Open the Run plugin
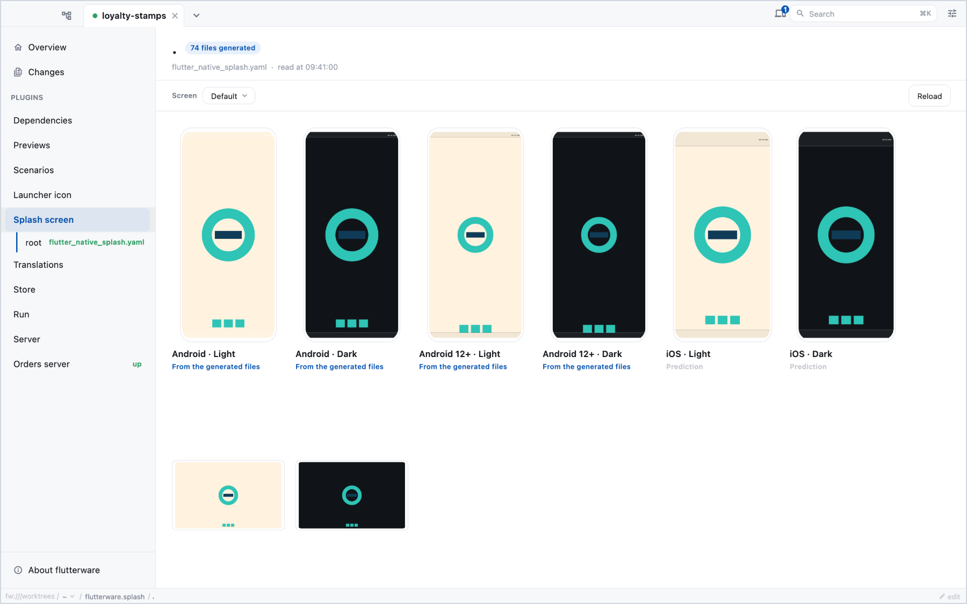 point(78,315)
